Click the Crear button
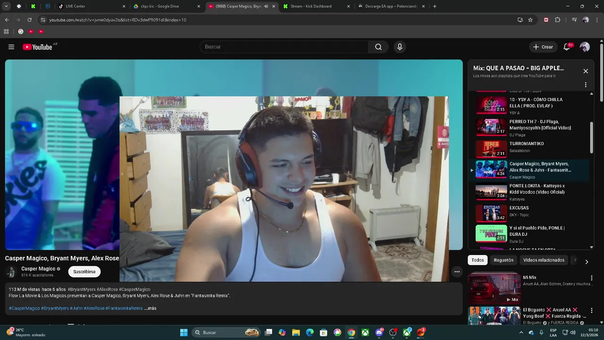Screen dimensions: 604x340 point(543,47)
